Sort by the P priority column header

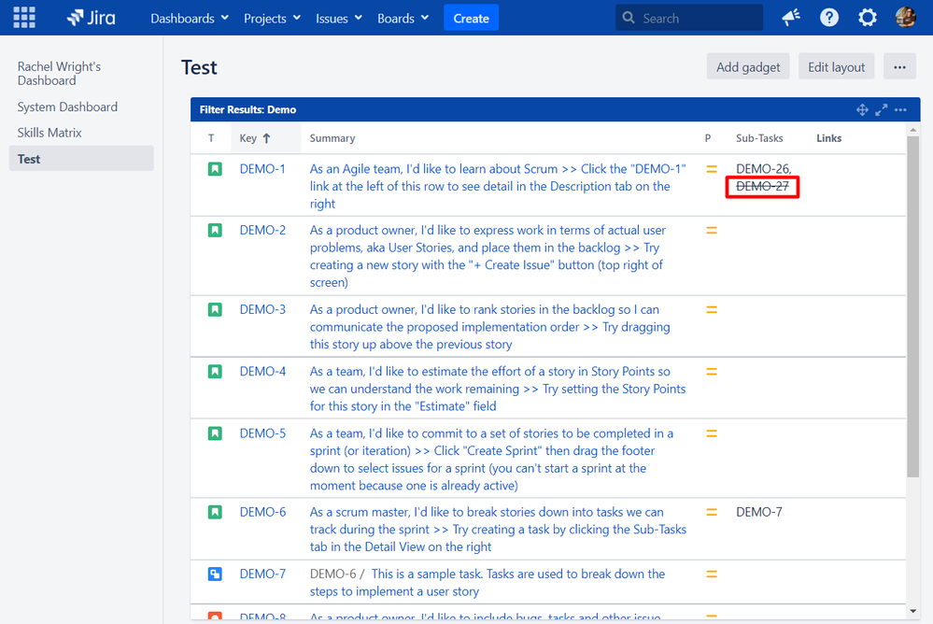[708, 138]
